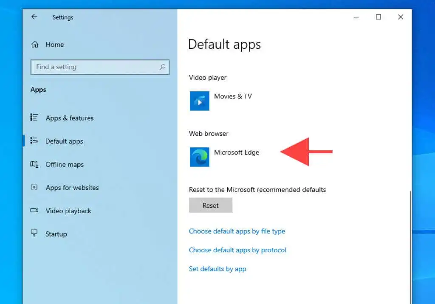Open Startup apps settings
Screen dimensions: 435x304
[x=56, y=234]
